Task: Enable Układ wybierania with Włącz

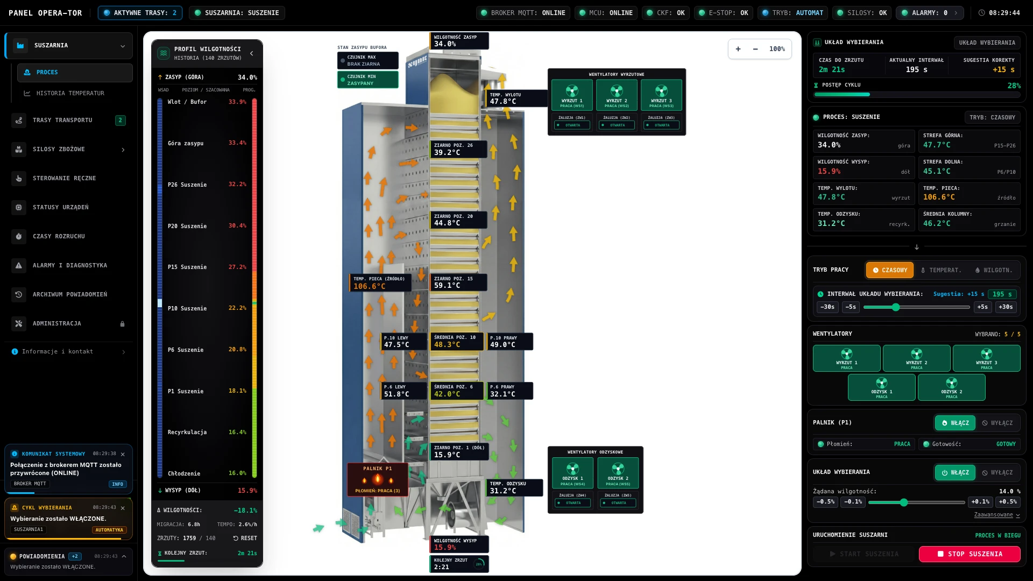Action: click(x=955, y=472)
